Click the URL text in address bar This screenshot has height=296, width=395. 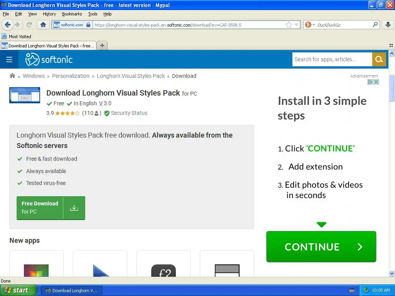tap(168, 25)
